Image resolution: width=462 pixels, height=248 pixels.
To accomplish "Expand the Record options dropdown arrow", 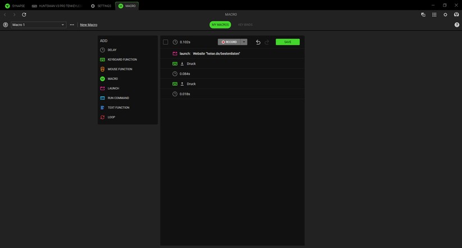I will 244,42.
